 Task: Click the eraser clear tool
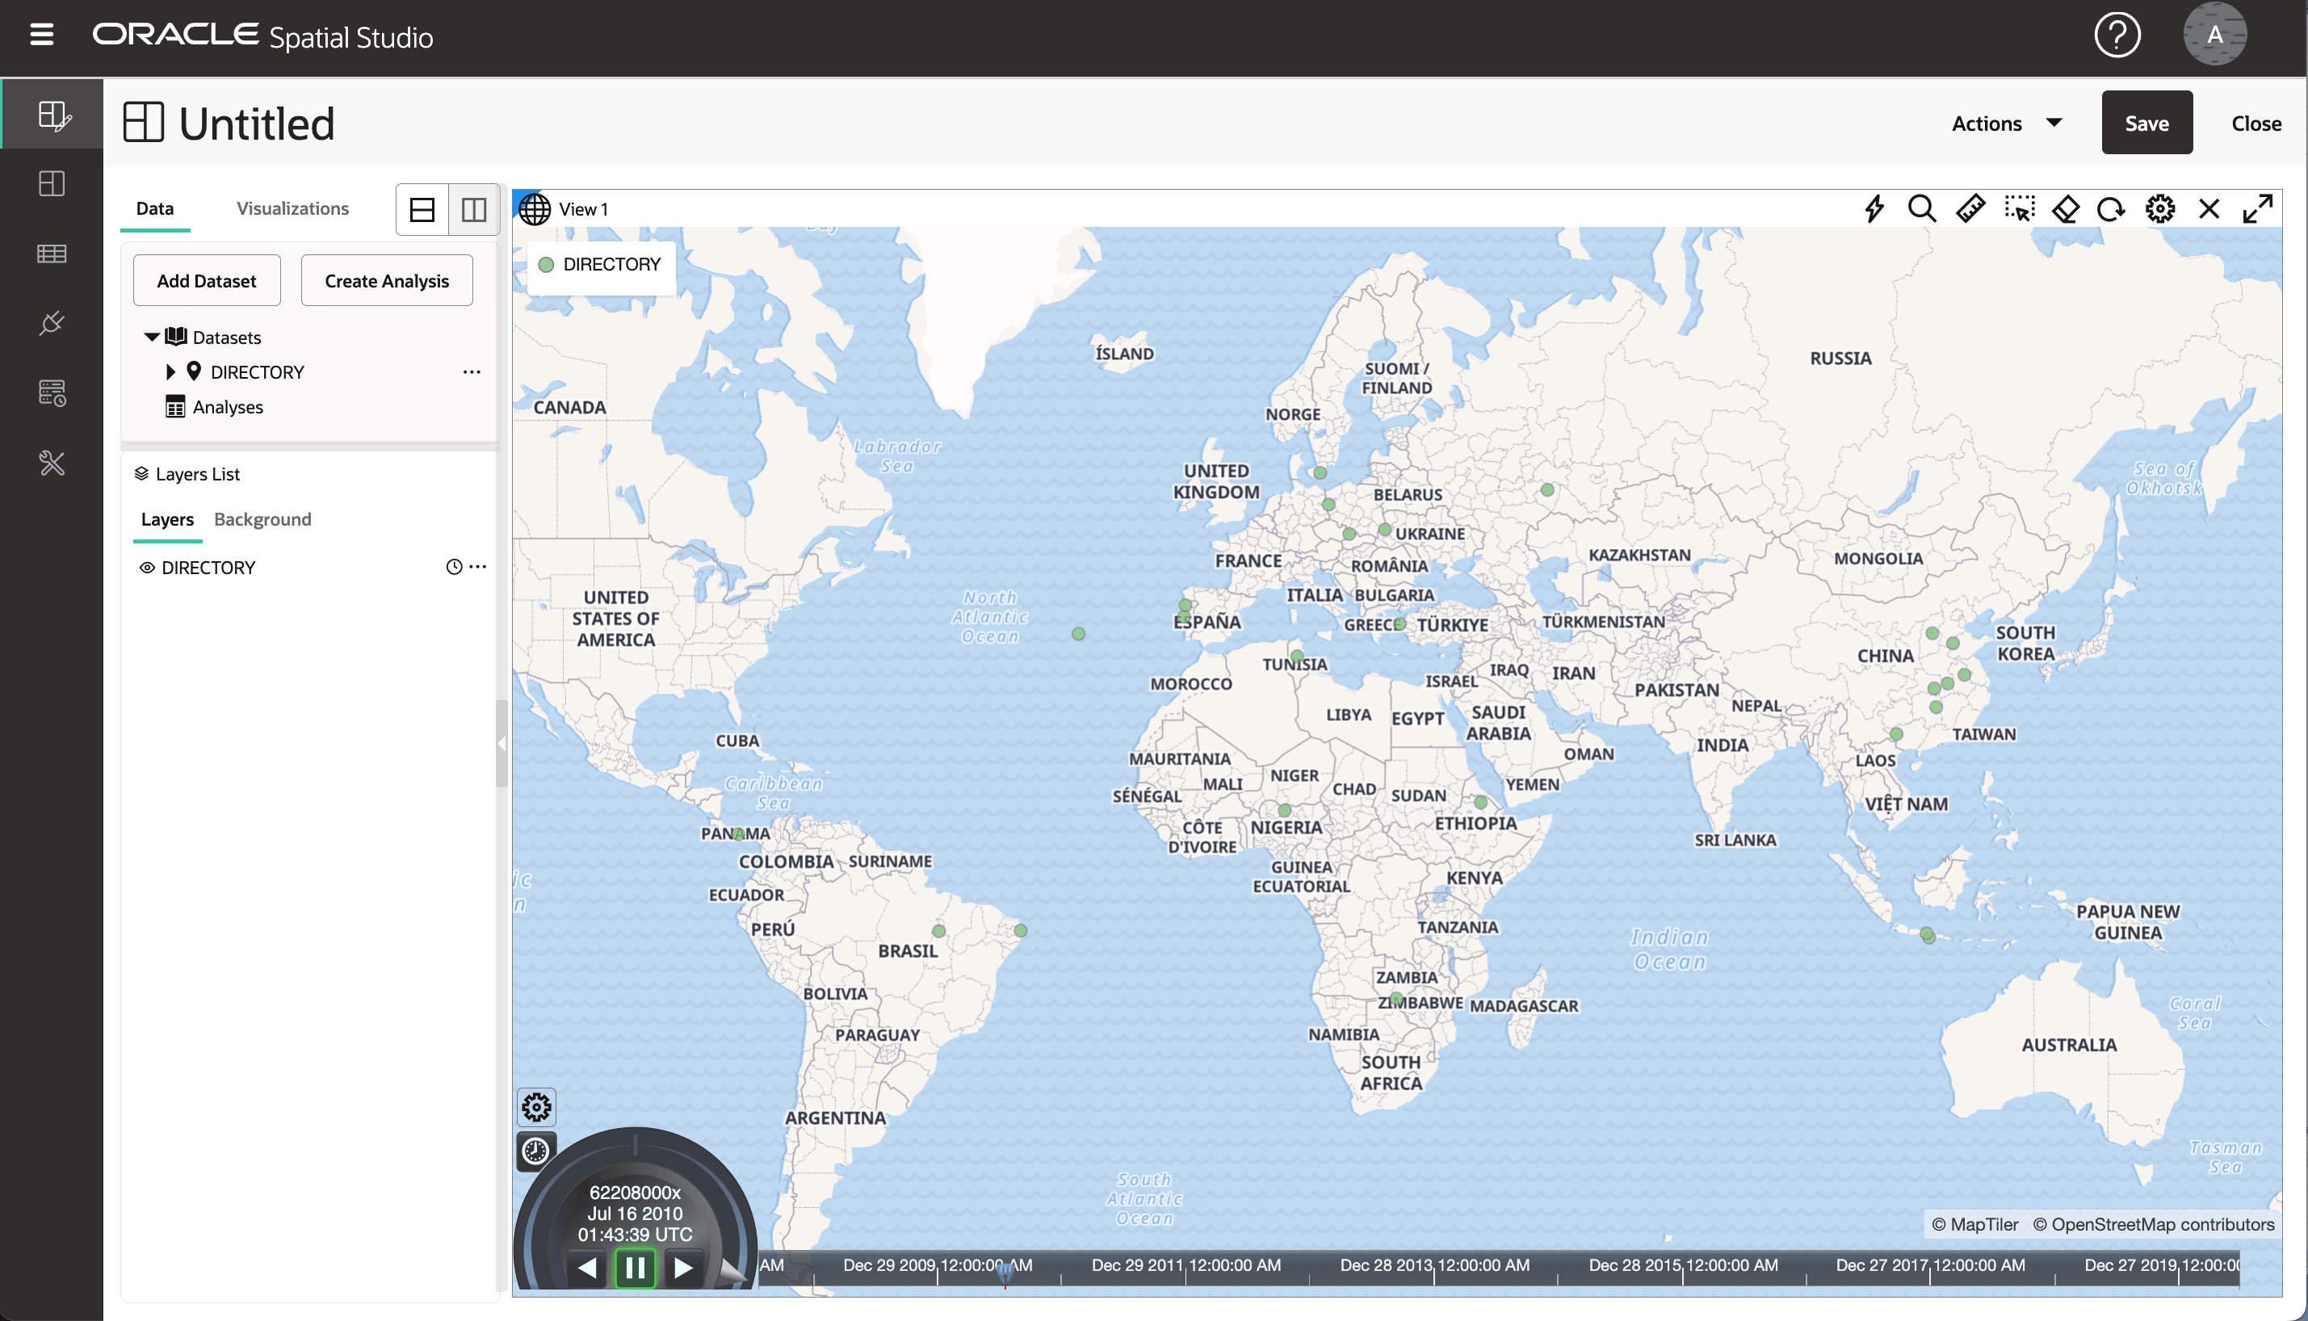point(2066,210)
